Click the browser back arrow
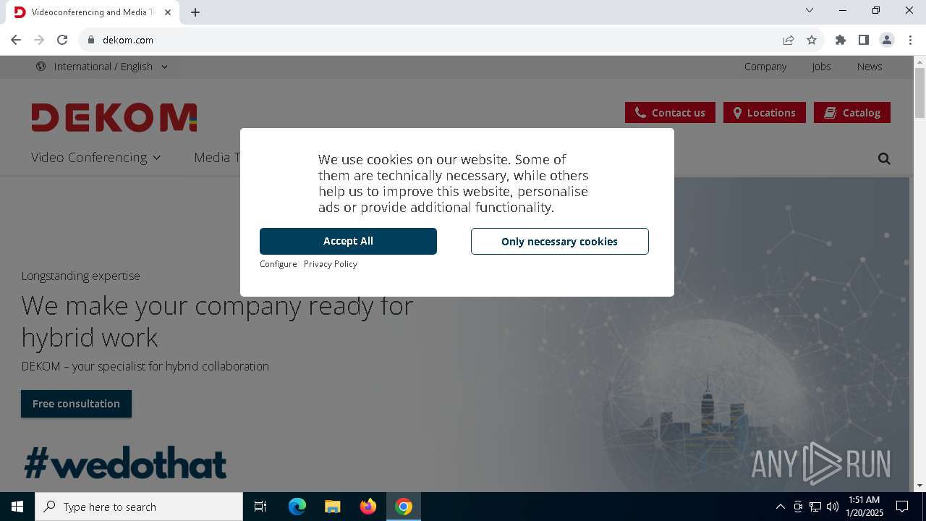Viewport: 926px width, 521px height. click(x=16, y=40)
